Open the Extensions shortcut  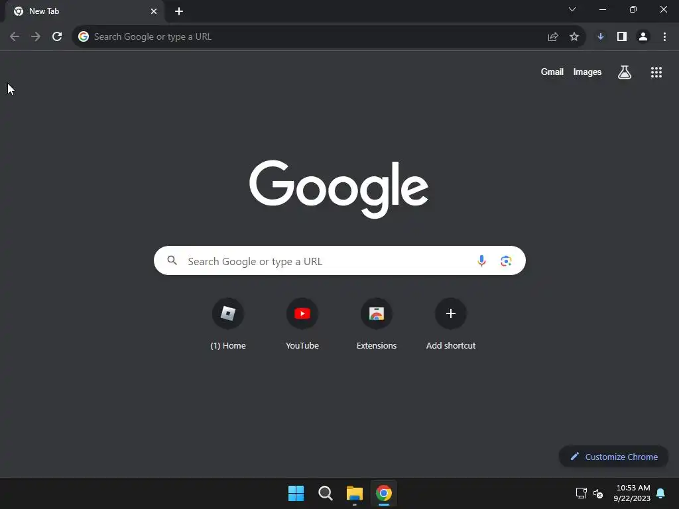point(377,323)
